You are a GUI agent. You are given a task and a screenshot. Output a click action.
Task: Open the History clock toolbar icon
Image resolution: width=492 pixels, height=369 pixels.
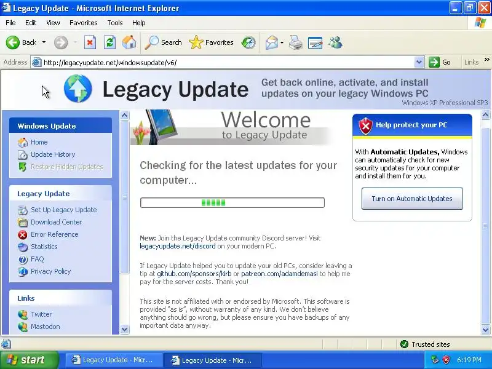(x=248, y=42)
